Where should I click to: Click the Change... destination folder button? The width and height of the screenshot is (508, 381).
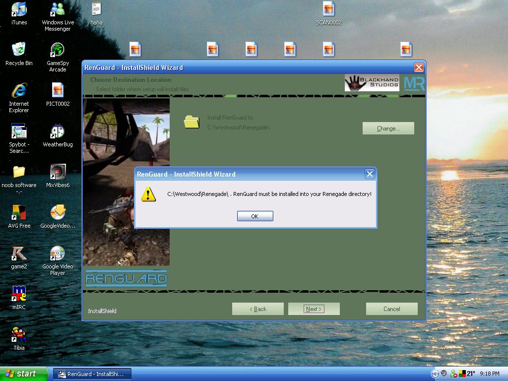(x=388, y=128)
